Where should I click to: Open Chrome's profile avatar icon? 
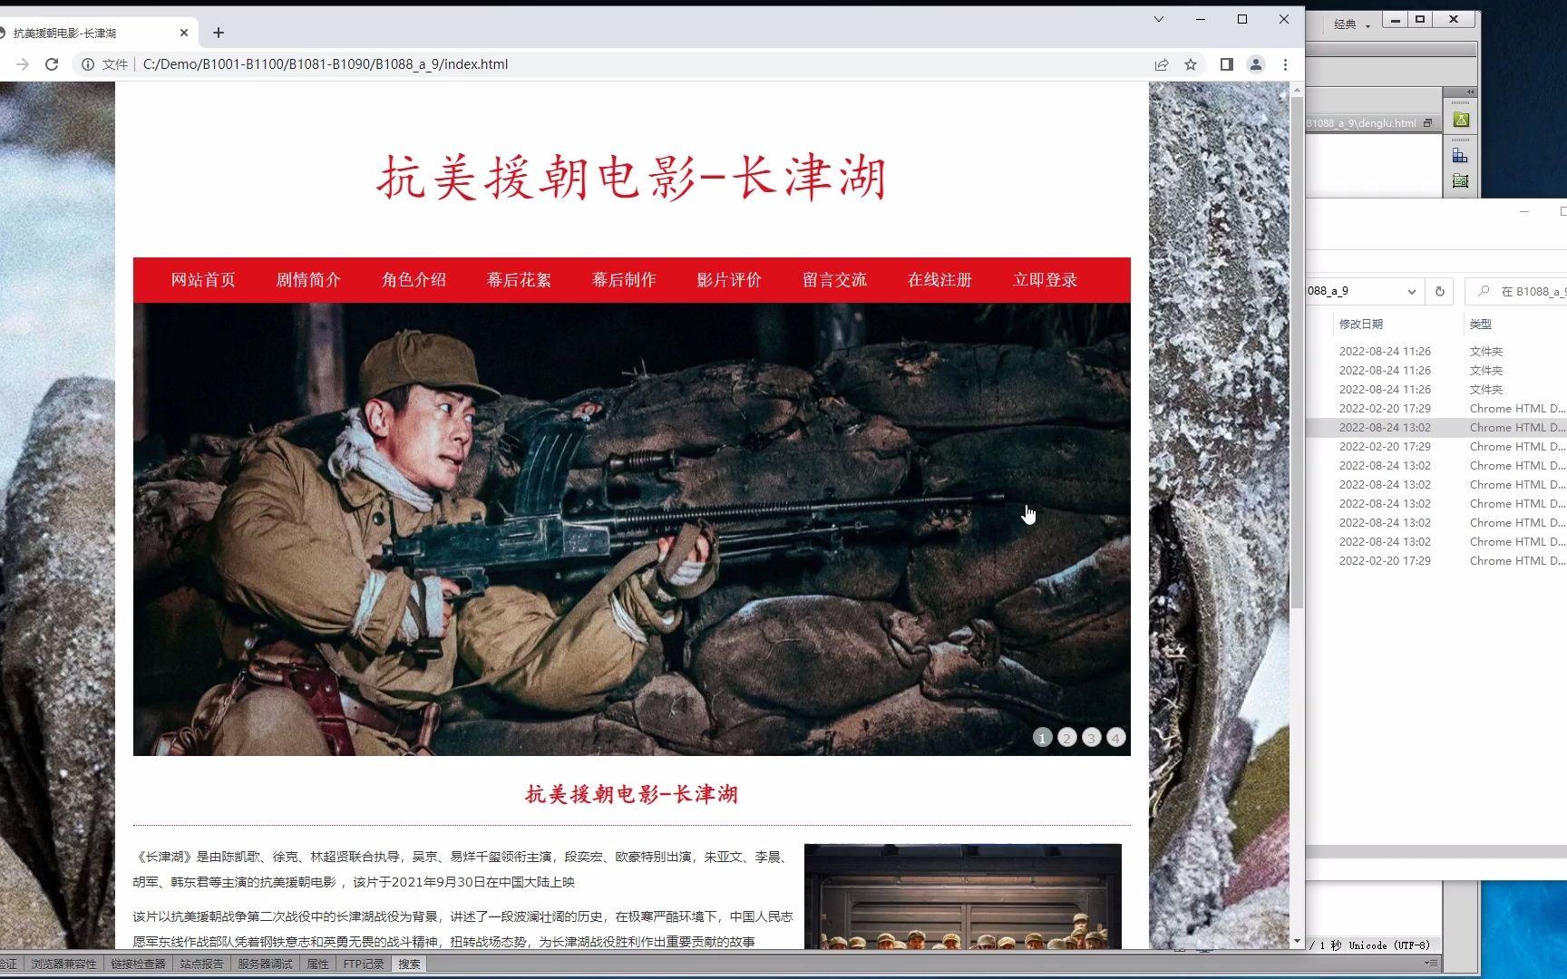(1256, 64)
